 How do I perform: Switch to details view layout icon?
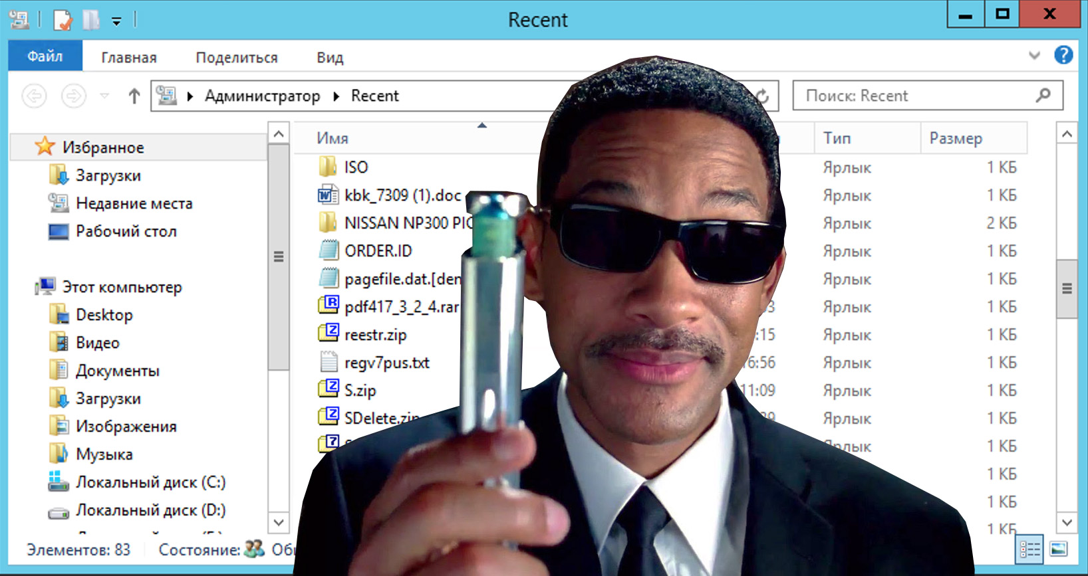[x=1030, y=549]
